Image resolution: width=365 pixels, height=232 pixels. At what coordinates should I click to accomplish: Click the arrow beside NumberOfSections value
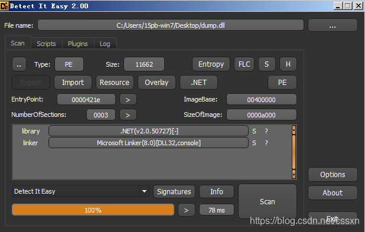[128, 115]
